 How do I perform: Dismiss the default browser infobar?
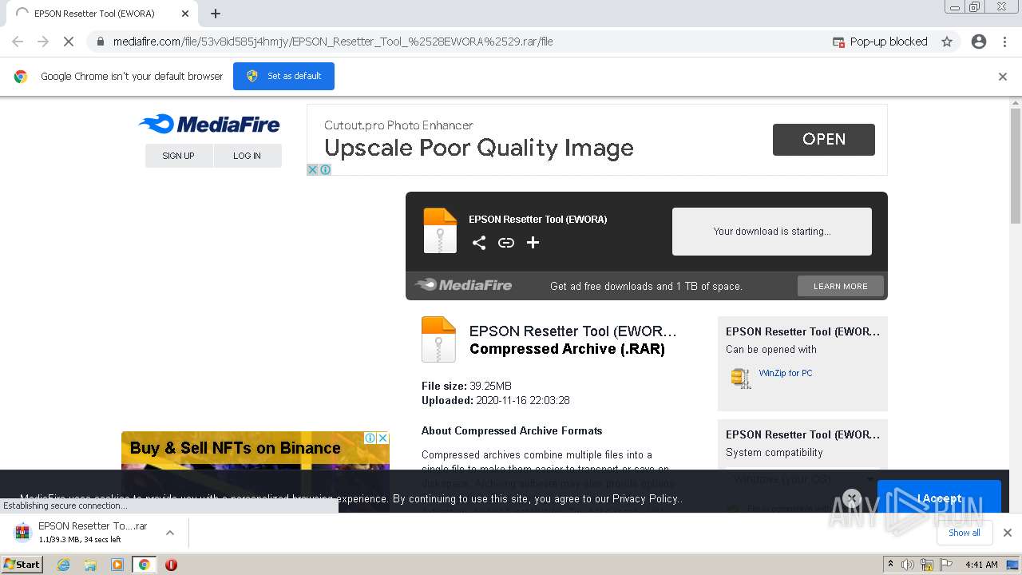(x=1003, y=77)
